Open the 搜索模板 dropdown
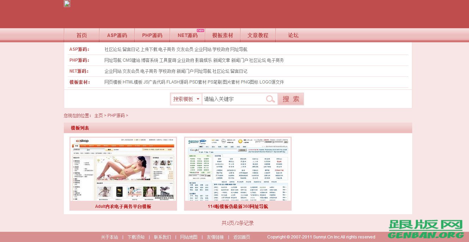The height and width of the screenshot is (242, 469). tap(186, 99)
